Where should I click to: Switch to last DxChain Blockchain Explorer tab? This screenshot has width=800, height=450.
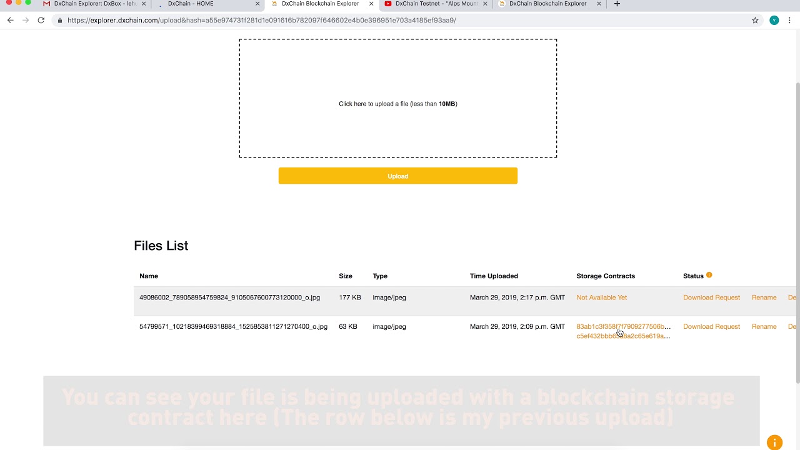coord(547,4)
